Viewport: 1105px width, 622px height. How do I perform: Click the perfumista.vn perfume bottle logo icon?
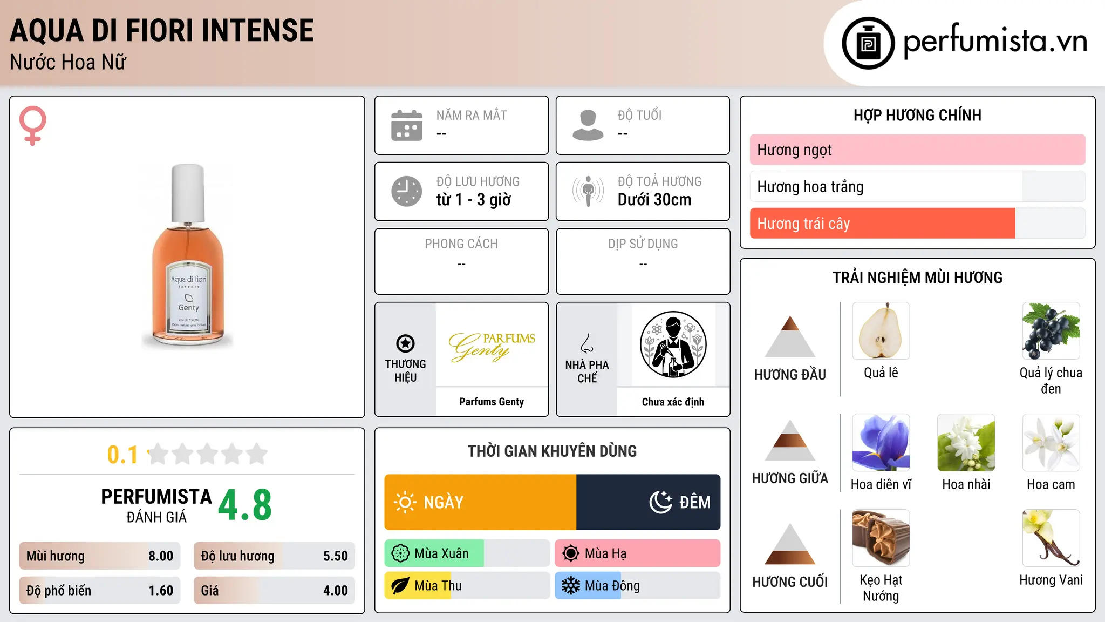point(868,43)
